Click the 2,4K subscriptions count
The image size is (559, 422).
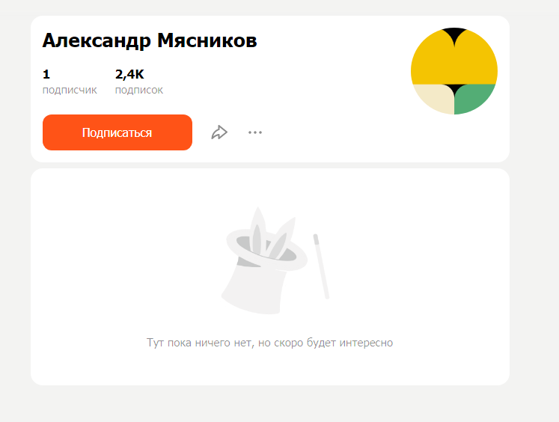point(129,74)
